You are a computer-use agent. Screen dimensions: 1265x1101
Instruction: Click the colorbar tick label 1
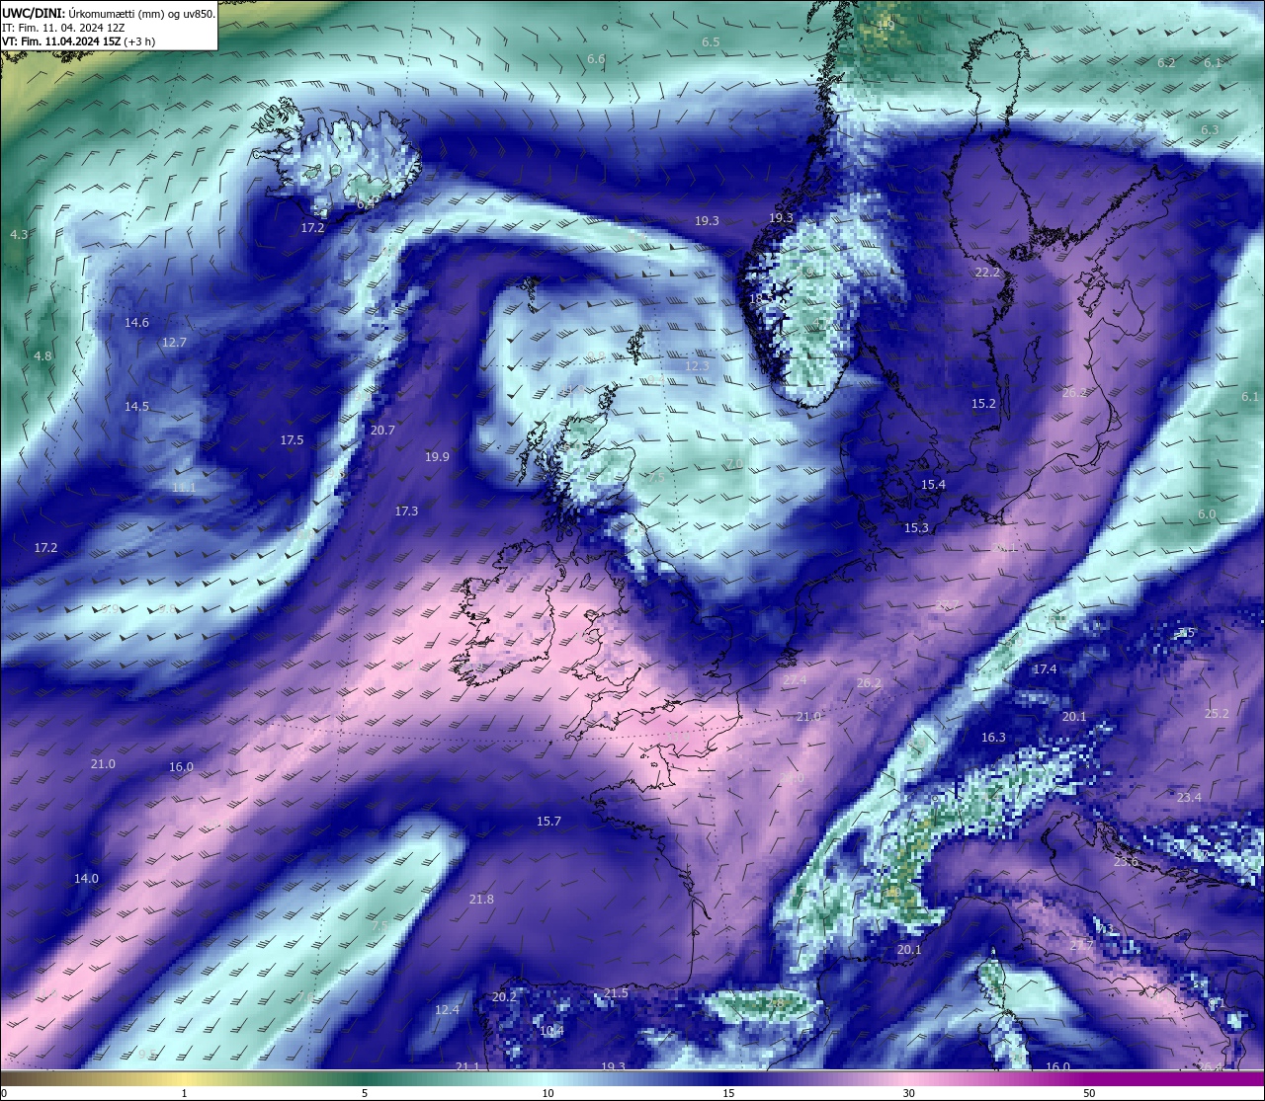click(x=184, y=1093)
